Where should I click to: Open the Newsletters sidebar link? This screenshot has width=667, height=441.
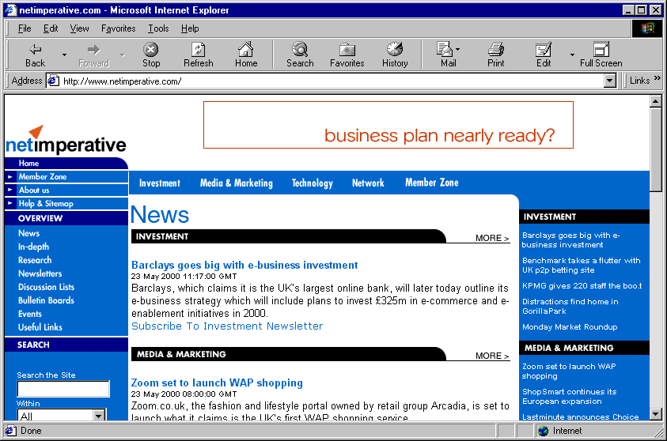pyautogui.click(x=40, y=273)
